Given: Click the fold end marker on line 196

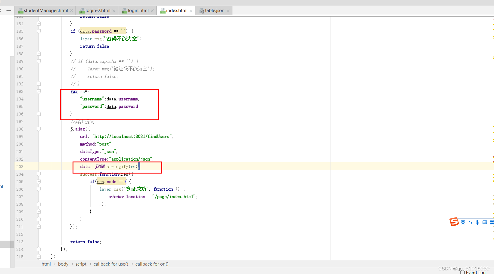Looking at the screenshot, I should (39, 114).
